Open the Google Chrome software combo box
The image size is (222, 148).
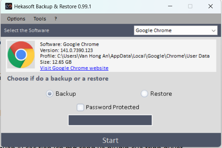click(172, 30)
